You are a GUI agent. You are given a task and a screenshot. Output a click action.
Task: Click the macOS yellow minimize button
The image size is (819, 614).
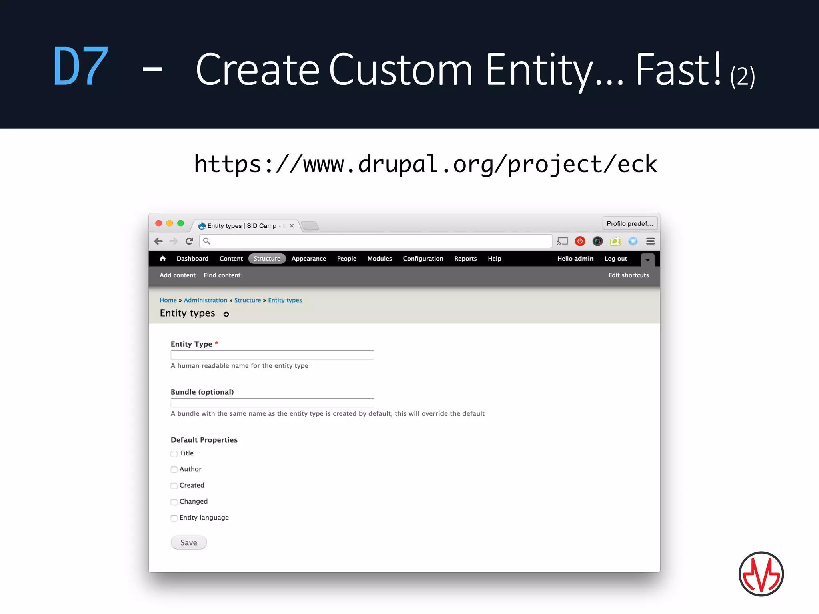[170, 223]
